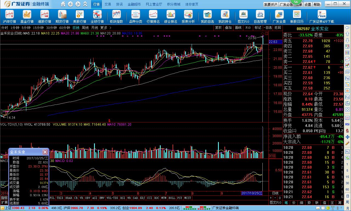351x211 pixels.
Task: Open the 金融超市 tab
Action: 134,4
